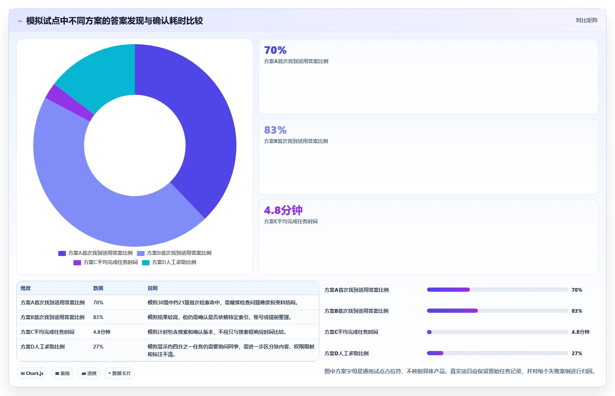The width and height of the screenshot is (615, 396).
Task: Select the 70% data card value
Action: click(275, 50)
